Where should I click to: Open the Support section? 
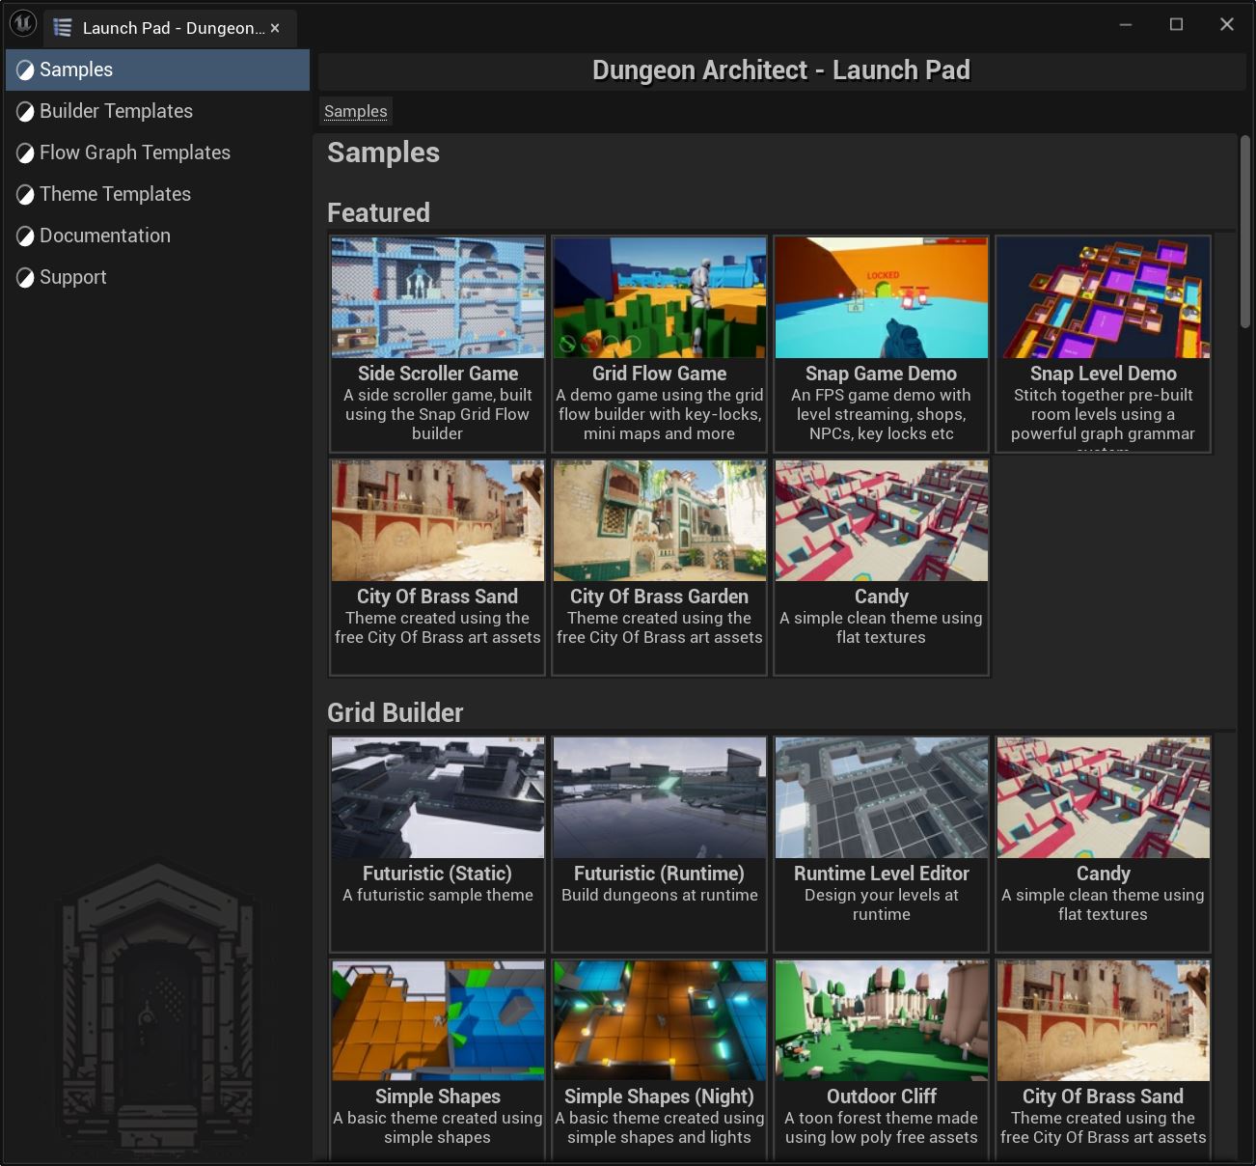click(157, 277)
